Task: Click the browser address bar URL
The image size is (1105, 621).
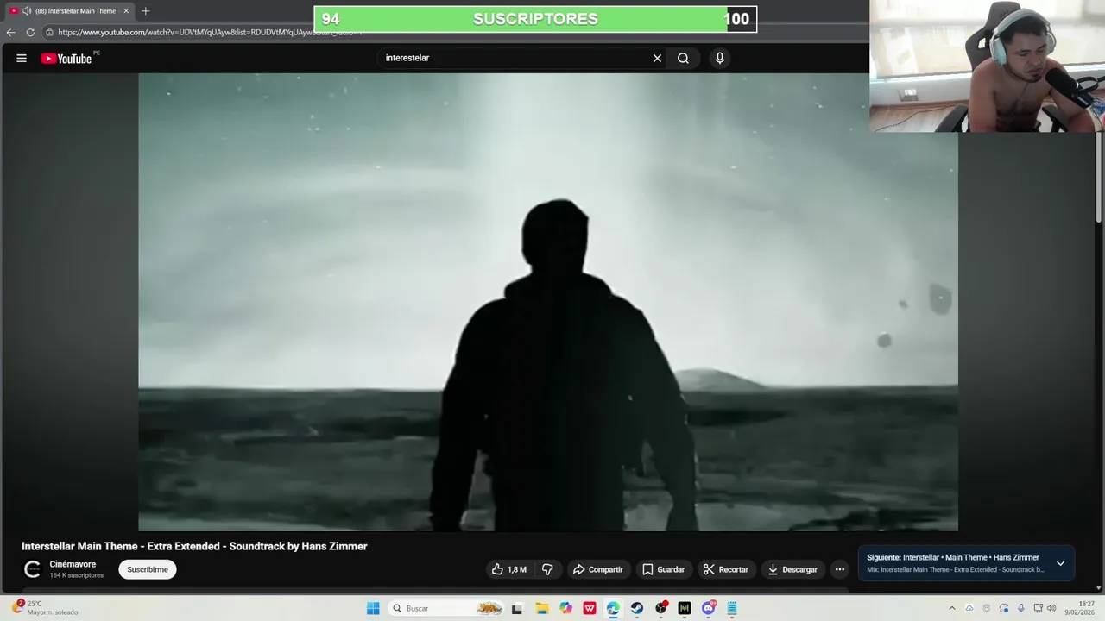Action: pyautogui.click(x=211, y=32)
